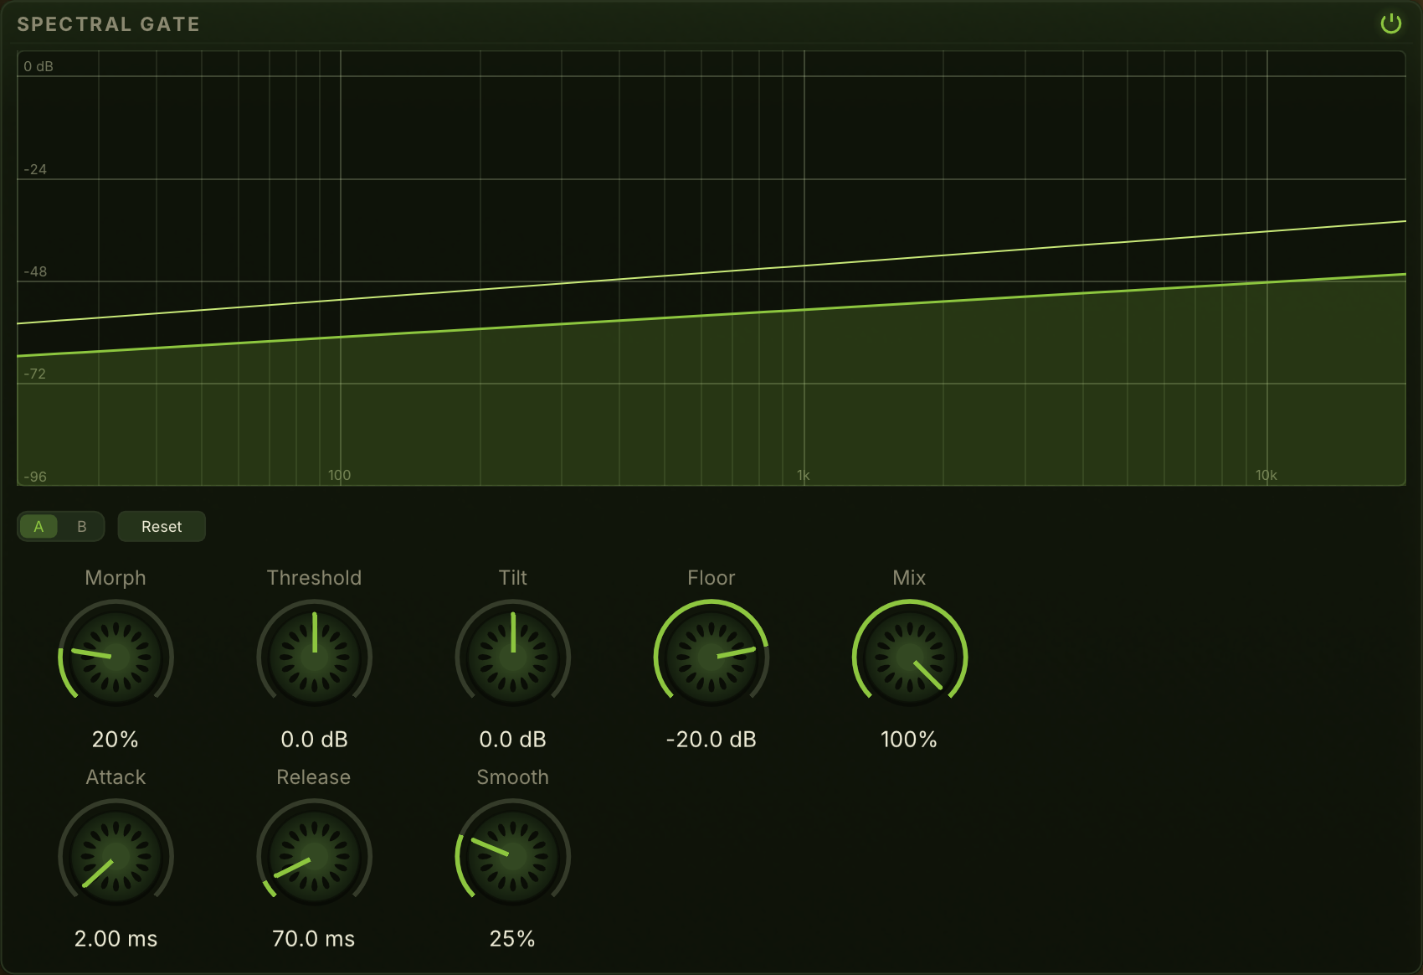1423x975 pixels.
Task: Select the Mix value 100%
Action: click(909, 740)
